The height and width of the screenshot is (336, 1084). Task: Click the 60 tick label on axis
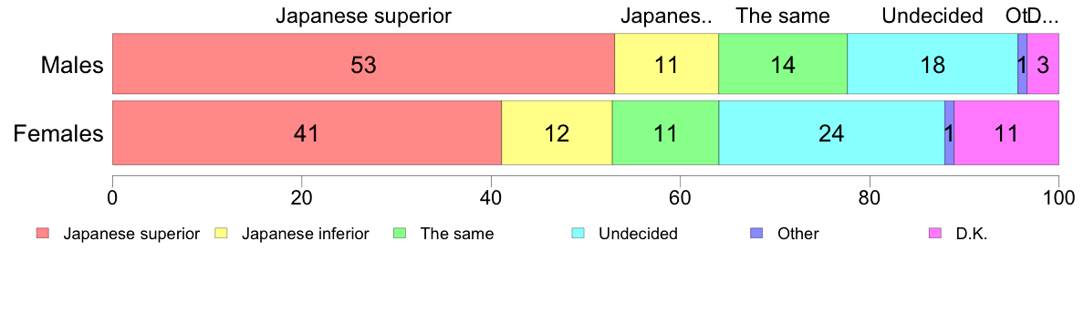[680, 195]
